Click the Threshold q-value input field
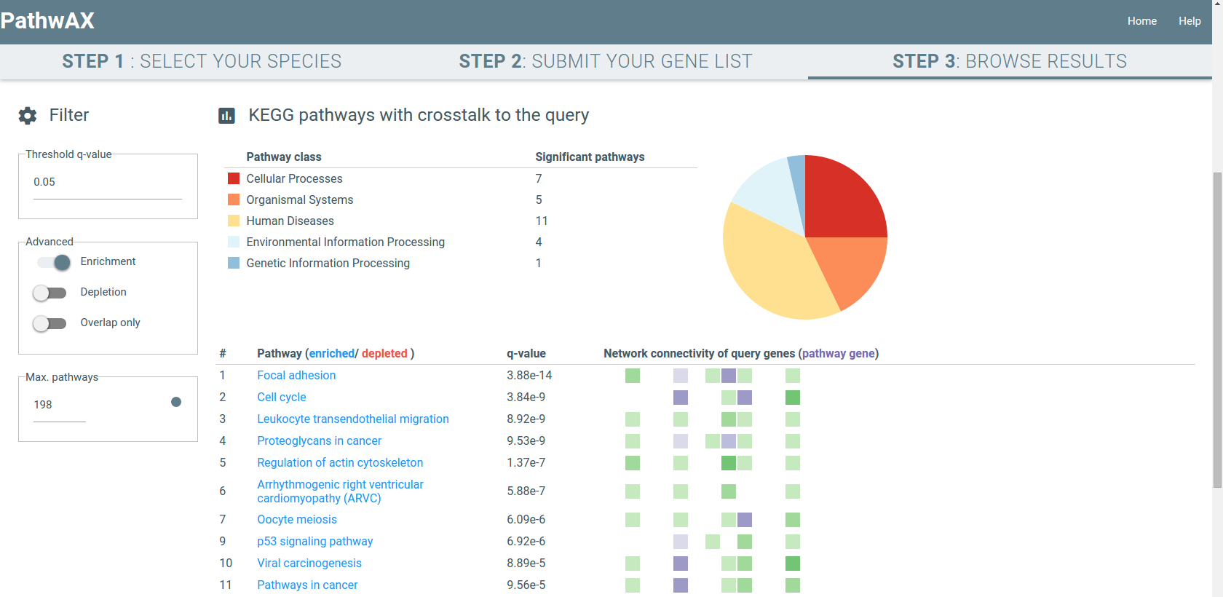 pyautogui.click(x=107, y=183)
